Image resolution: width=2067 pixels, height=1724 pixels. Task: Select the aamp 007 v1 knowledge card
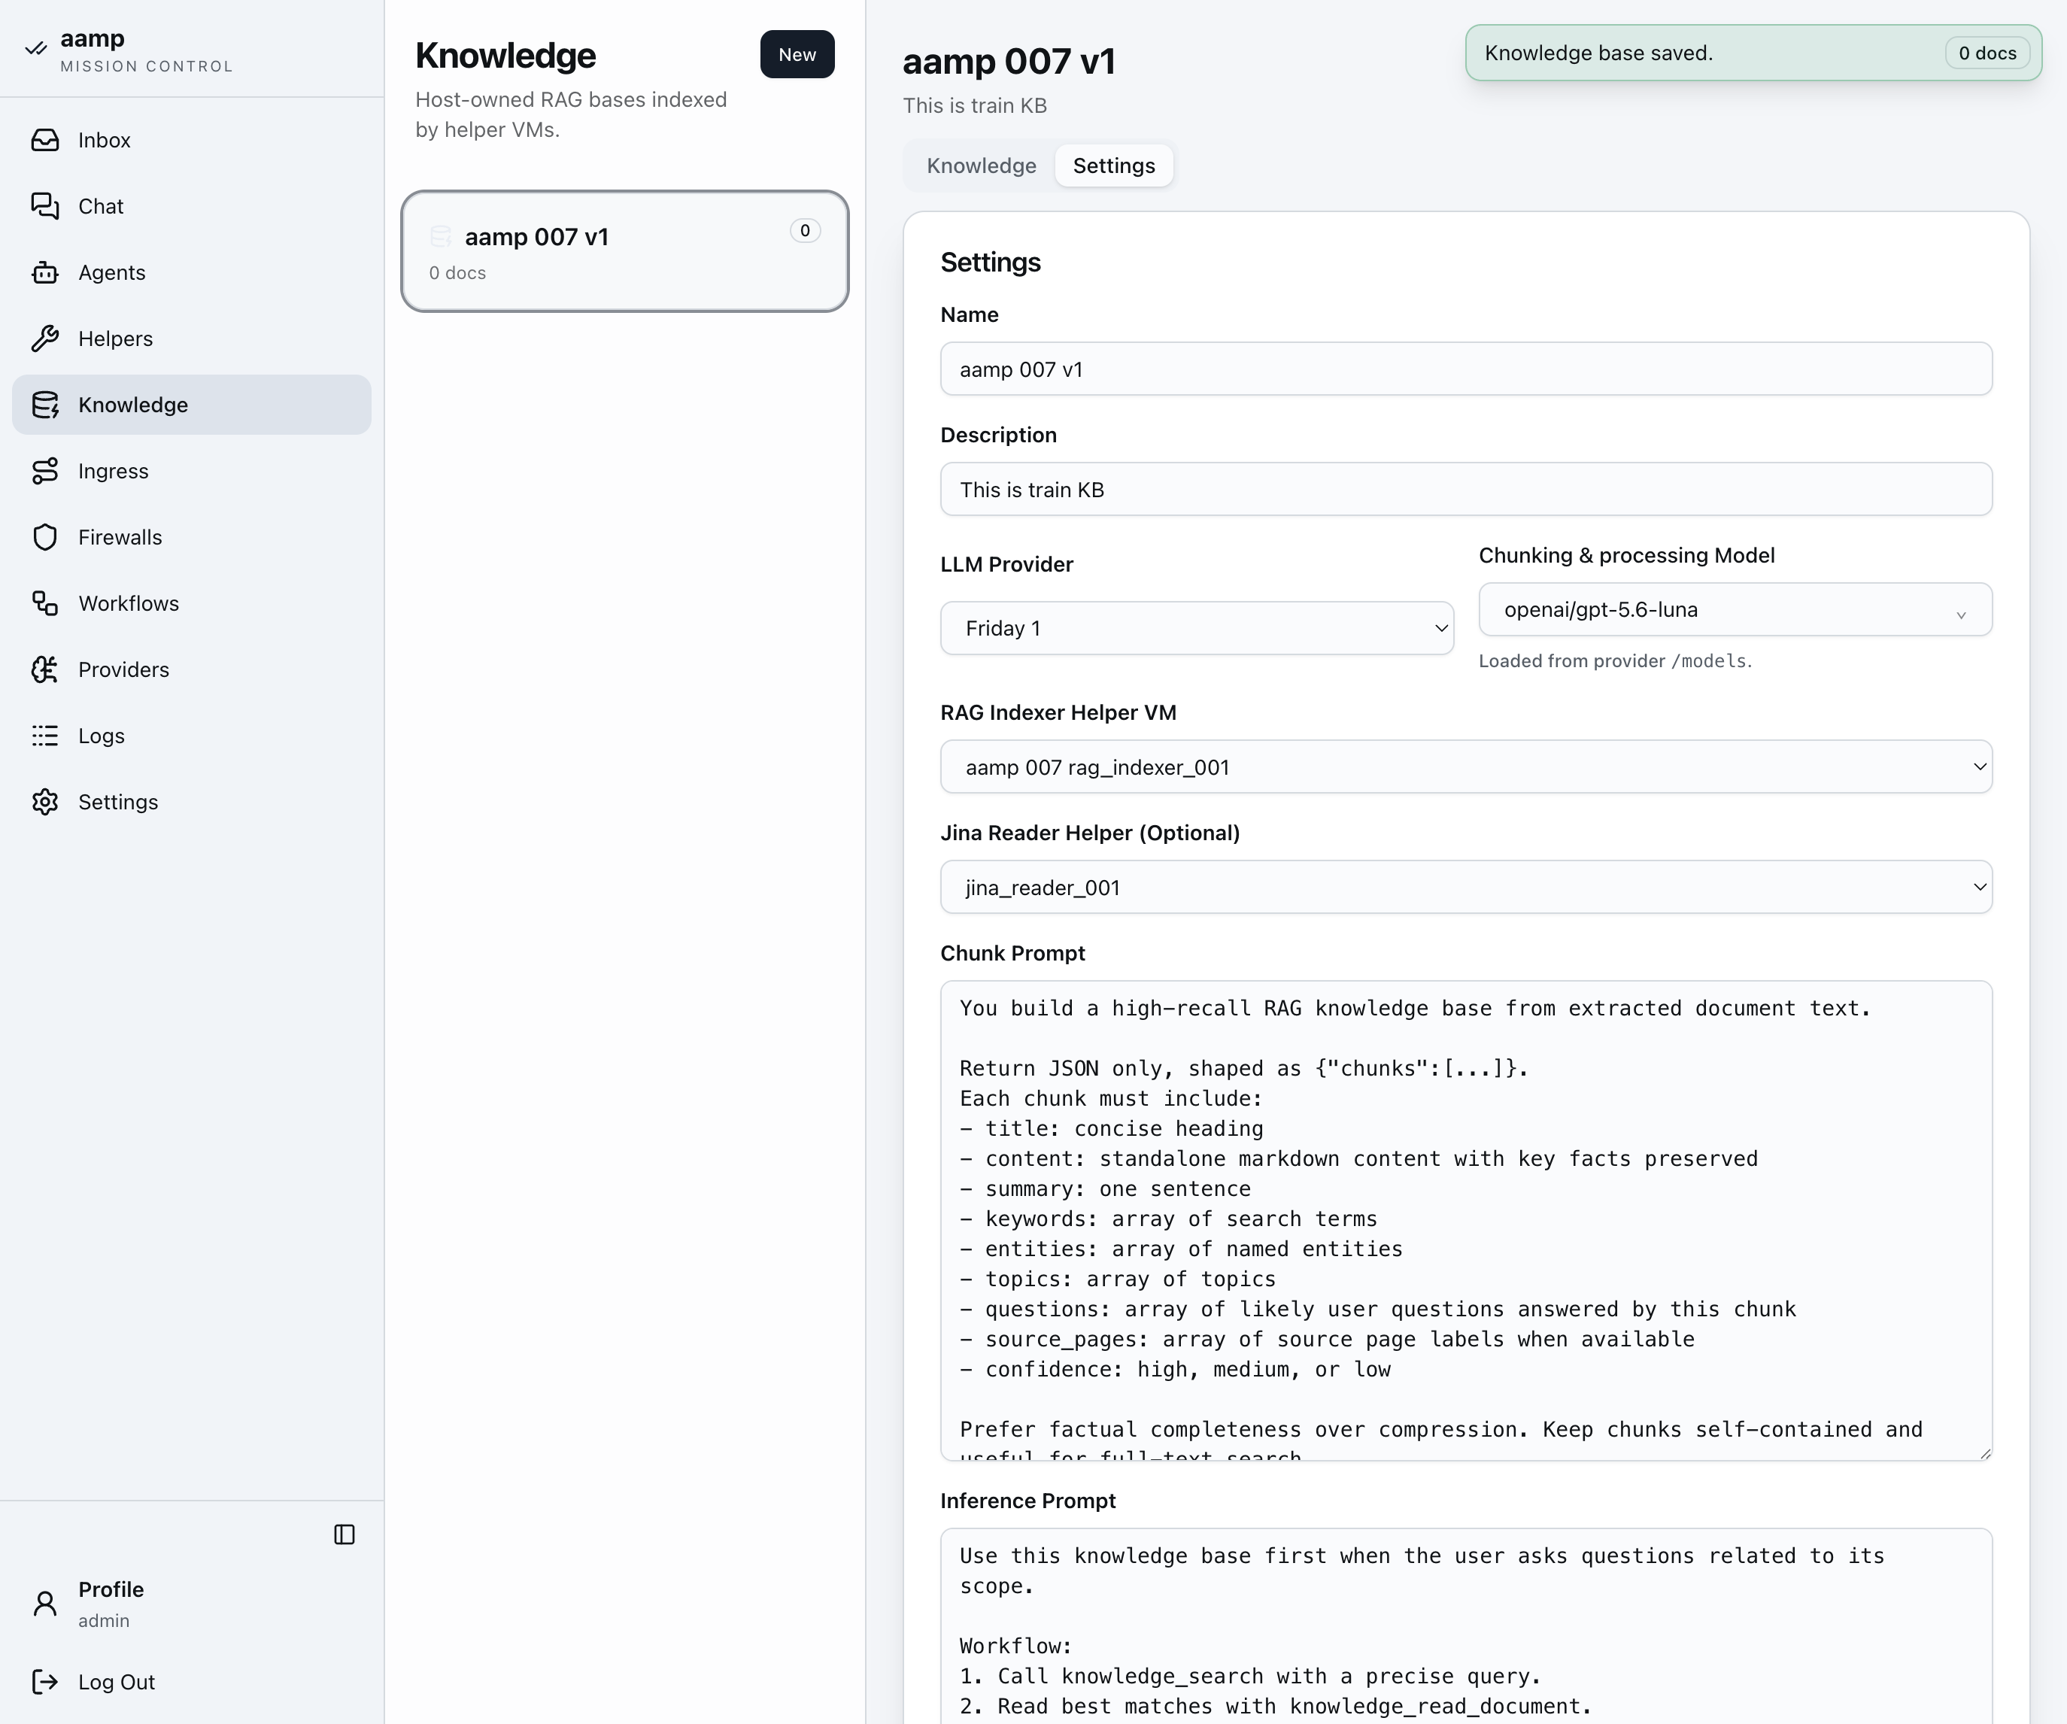point(624,252)
